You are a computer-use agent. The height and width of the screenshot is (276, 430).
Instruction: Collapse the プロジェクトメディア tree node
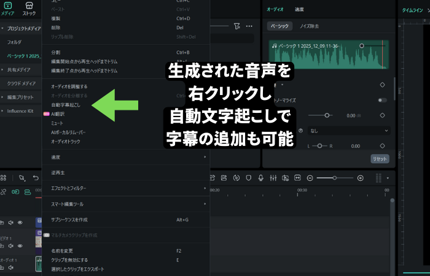click(2, 28)
